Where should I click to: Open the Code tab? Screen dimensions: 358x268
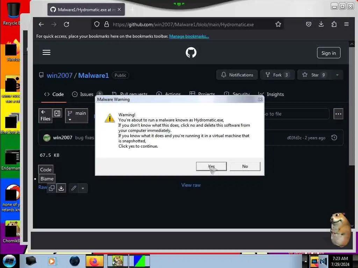[54, 94]
